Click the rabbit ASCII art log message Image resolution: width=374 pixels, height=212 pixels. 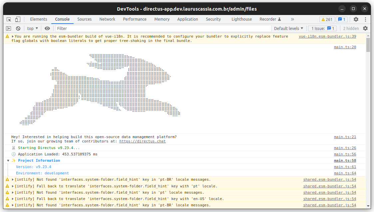(100, 90)
